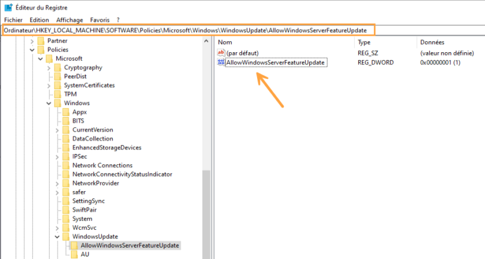Viewport: 485px width, 259px height.
Task: Collapse the Policies tree node
Action: [32, 50]
